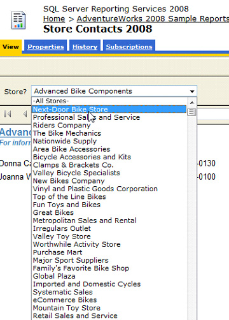This screenshot has width=229, height=320.
Task: Choose Global Plaza store
Action: [x=109, y=276]
